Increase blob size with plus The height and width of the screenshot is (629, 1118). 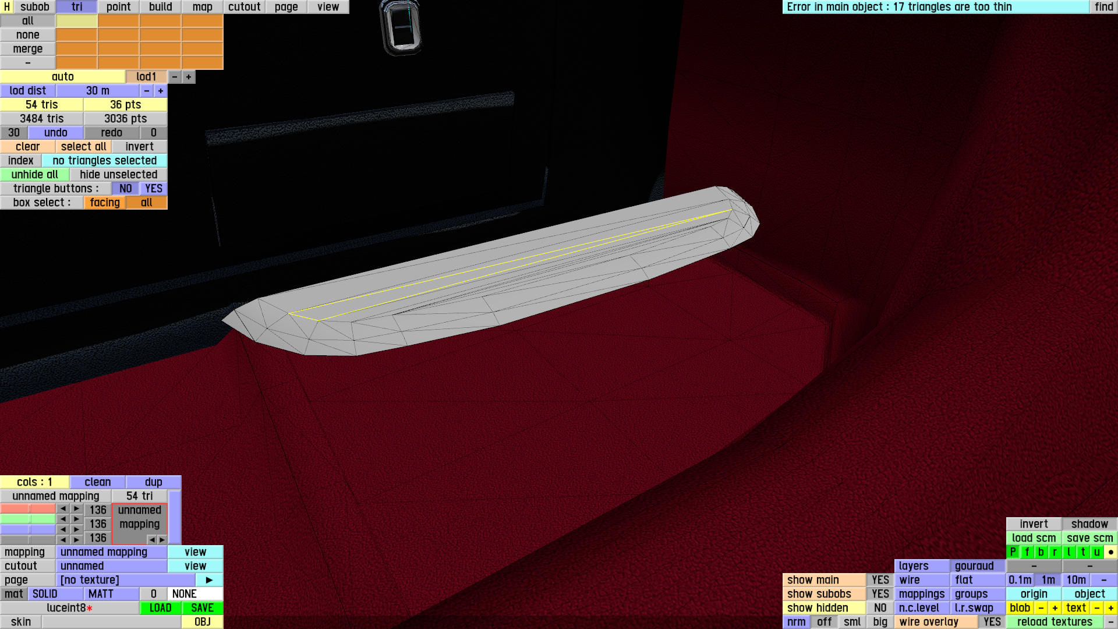pyautogui.click(x=1055, y=608)
